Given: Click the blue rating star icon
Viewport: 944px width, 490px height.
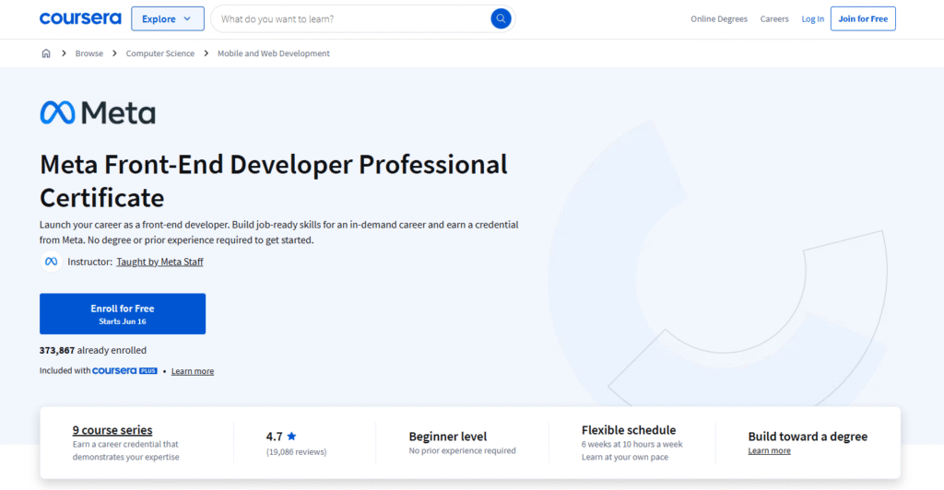Looking at the screenshot, I should coord(291,437).
